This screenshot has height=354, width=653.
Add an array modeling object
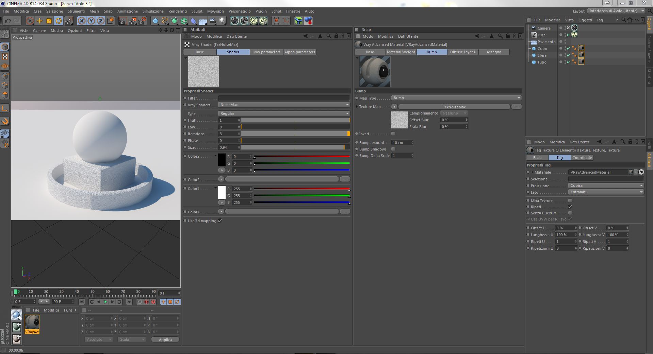pyautogui.click(x=184, y=21)
